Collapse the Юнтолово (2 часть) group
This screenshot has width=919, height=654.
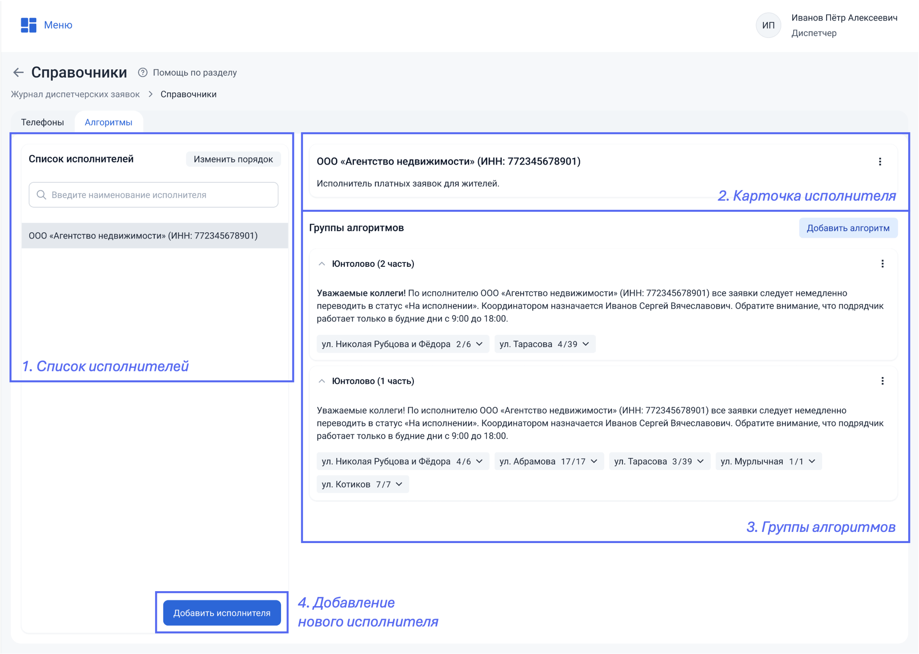[322, 264]
